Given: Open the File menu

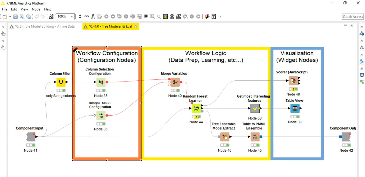Looking at the screenshot, I should pyautogui.click(x=5, y=9).
